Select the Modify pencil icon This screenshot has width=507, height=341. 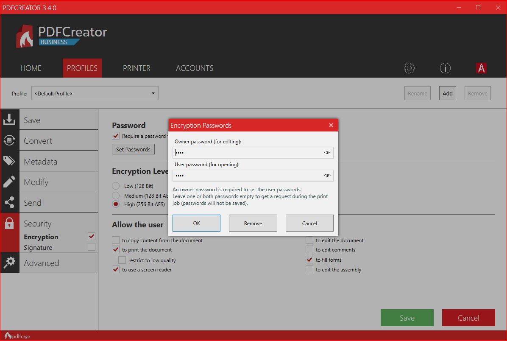9,182
